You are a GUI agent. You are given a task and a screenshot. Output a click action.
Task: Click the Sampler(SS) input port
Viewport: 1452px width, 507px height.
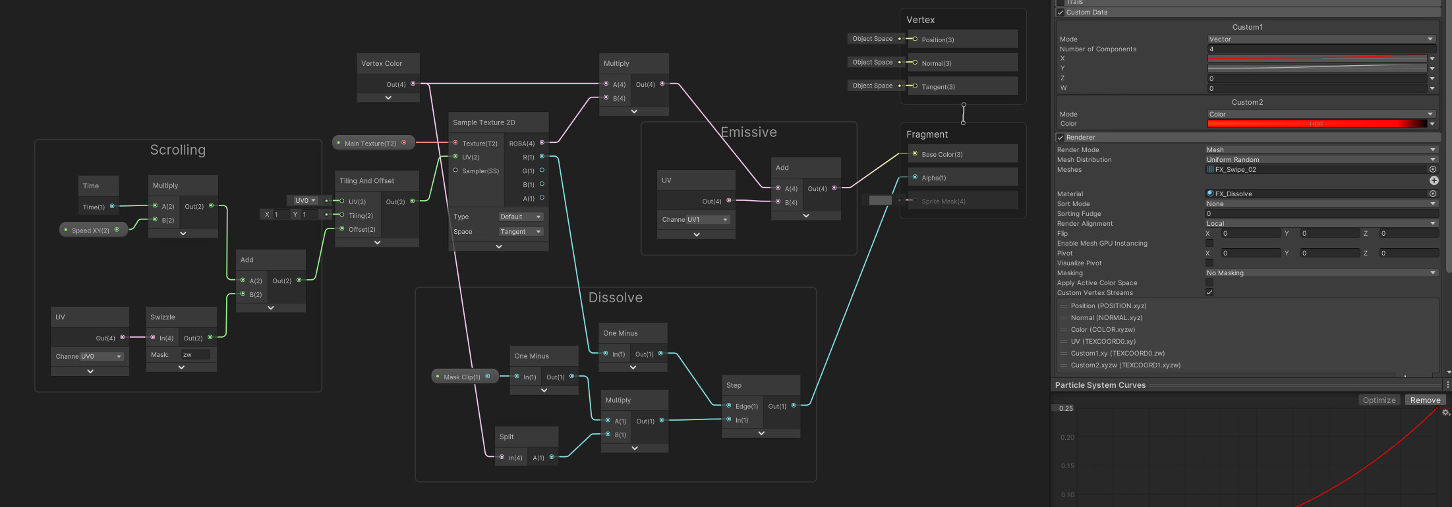pyautogui.click(x=455, y=170)
